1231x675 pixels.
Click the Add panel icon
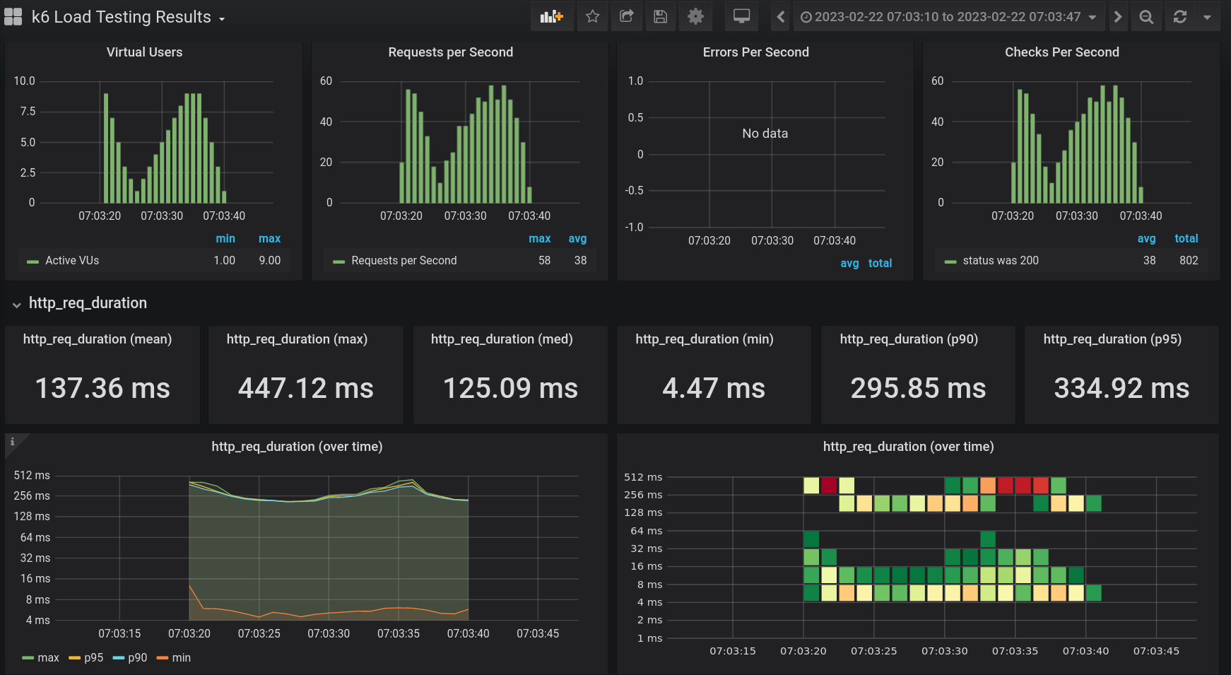551,17
